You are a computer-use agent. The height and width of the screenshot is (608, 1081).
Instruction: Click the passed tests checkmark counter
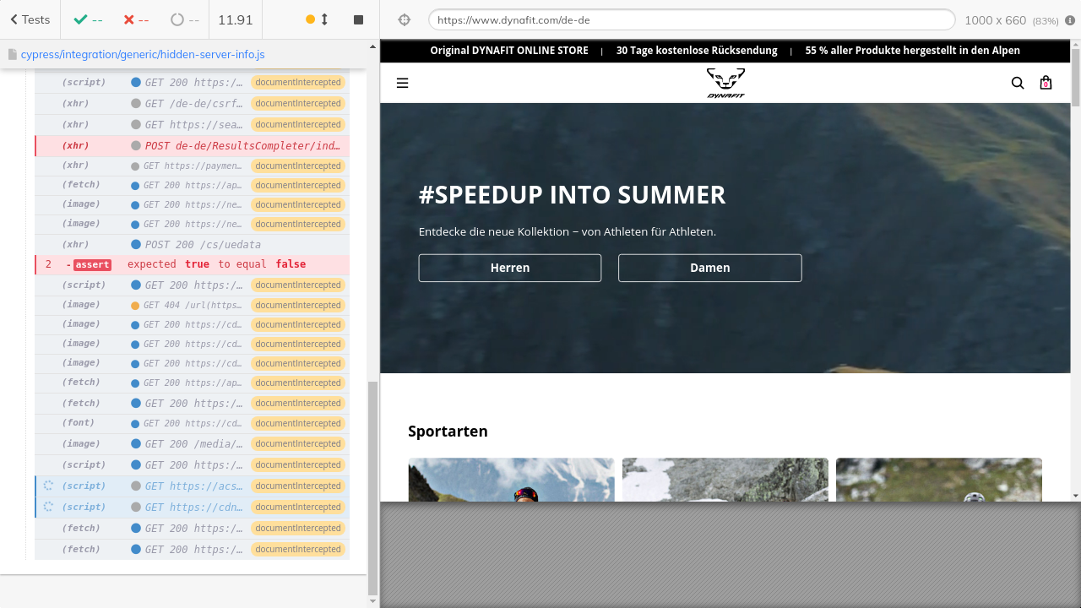88,19
